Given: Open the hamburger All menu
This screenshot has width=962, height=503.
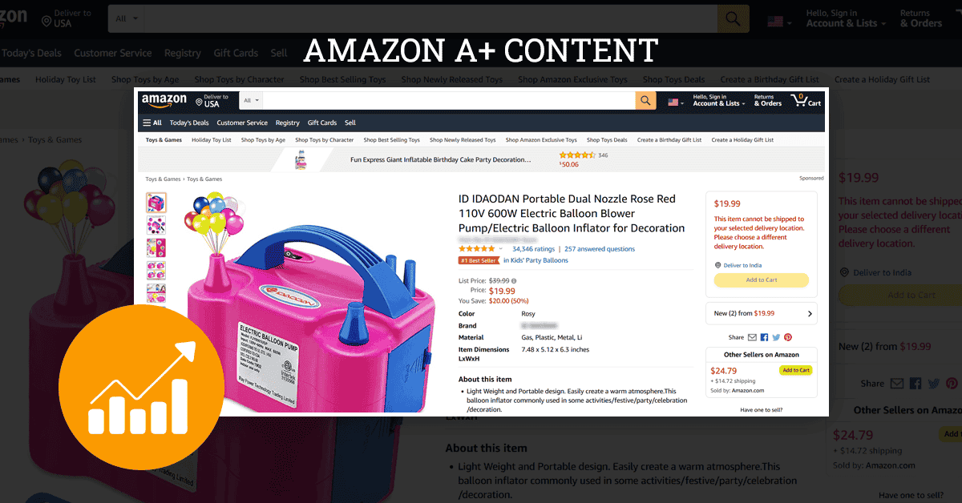Looking at the screenshot, I should click(x=152, y=123).
